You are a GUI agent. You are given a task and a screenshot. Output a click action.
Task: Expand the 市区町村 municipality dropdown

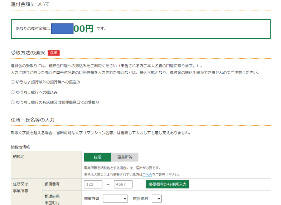(157, 198)
